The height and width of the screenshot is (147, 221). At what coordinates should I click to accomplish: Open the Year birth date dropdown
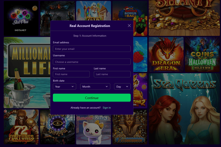pos(64,87)
